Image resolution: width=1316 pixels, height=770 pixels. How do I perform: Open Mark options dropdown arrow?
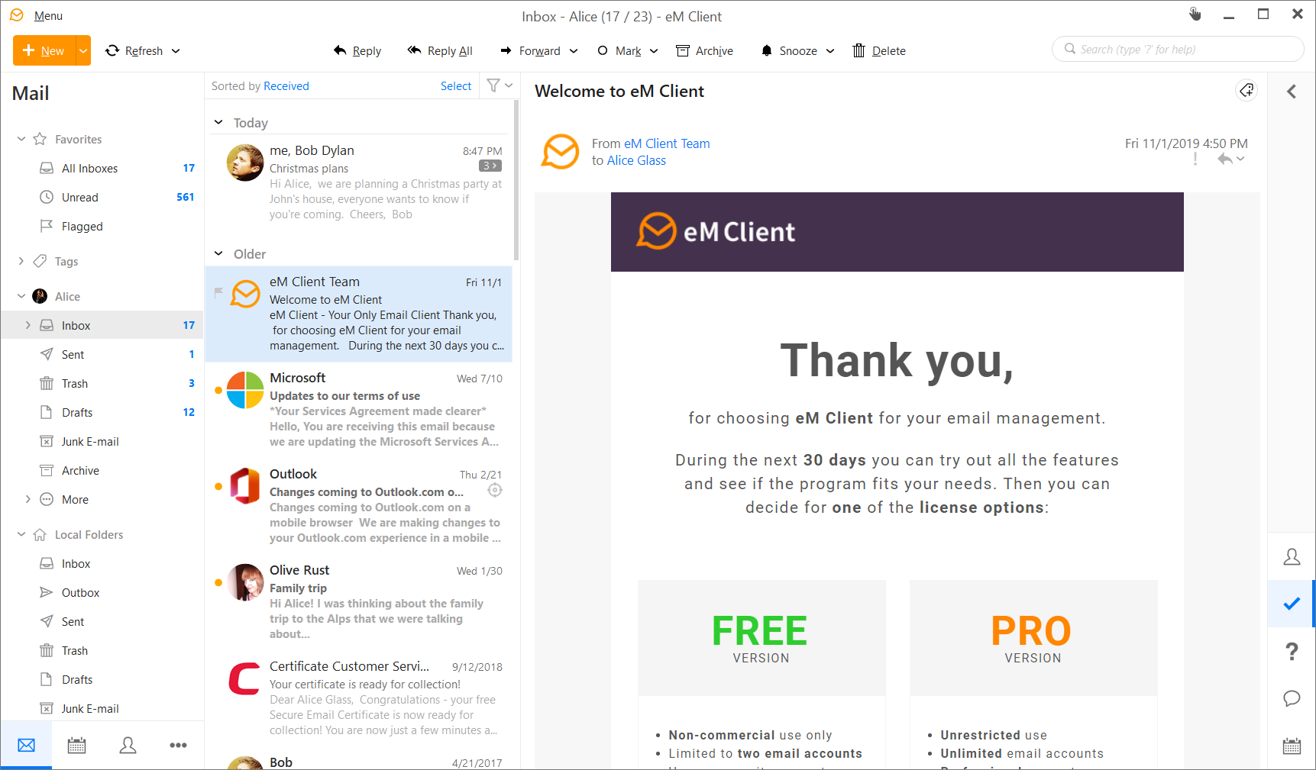click(x=654, y=50)
